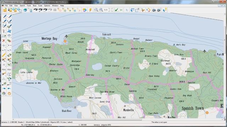
Task: Click the 1 : 300 000 scale status entry
Action: point(83,125)
